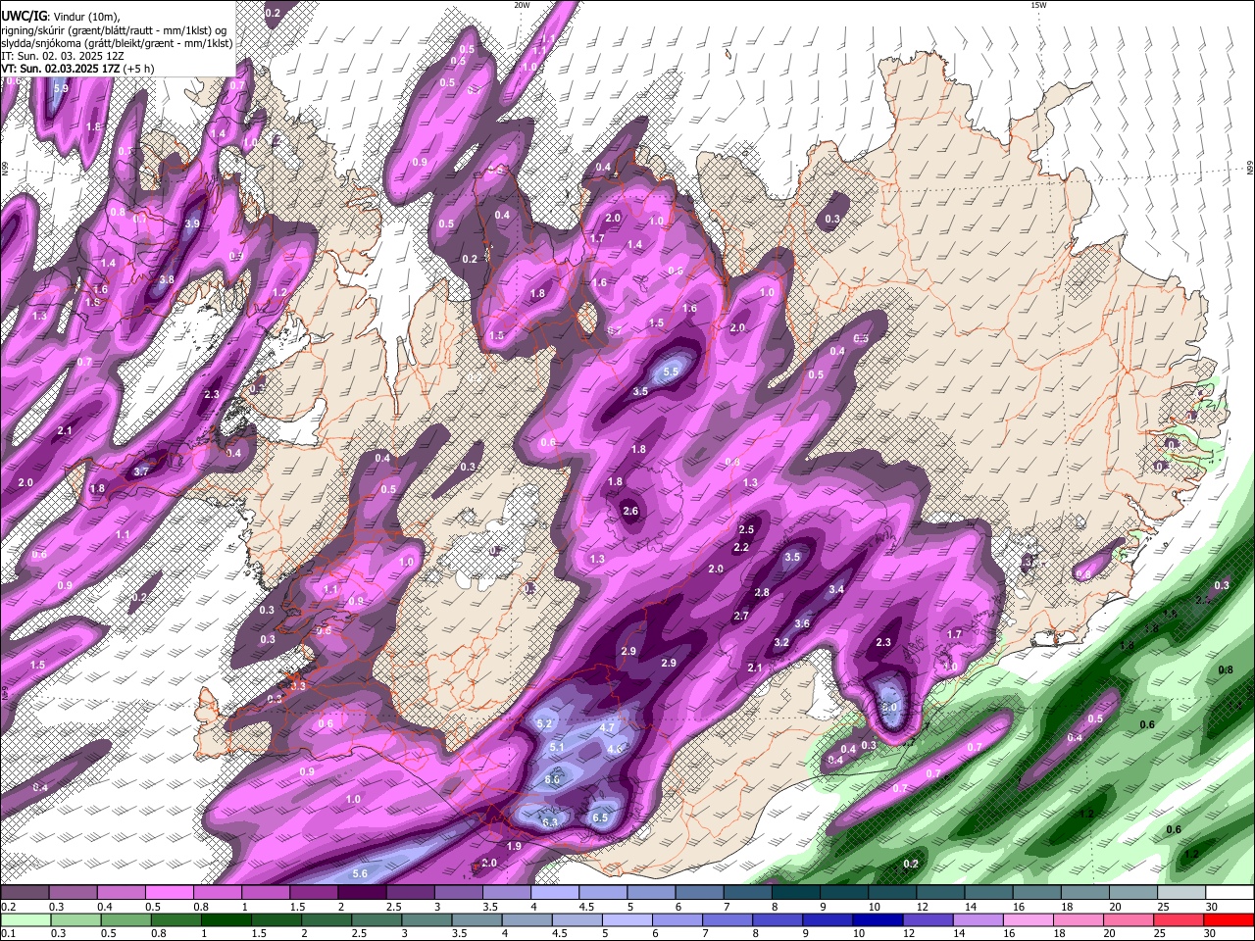This screenshot has width=1255, height=941.
Task: Click the light blue snow swatch between 4 and 4.5
Action: click(x=555, y=892)
